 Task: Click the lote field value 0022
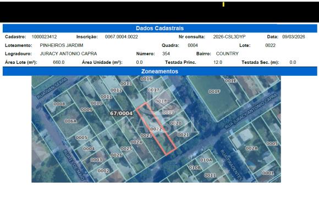[271, 46]
